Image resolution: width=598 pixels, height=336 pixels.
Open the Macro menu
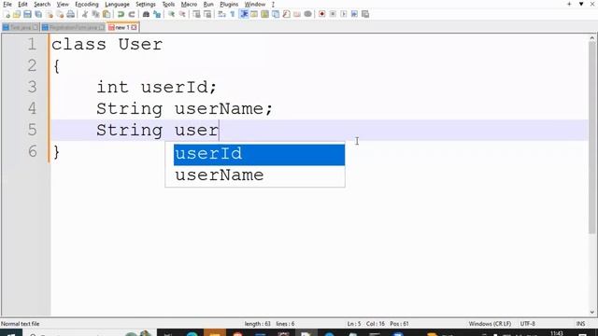point(189,4)
